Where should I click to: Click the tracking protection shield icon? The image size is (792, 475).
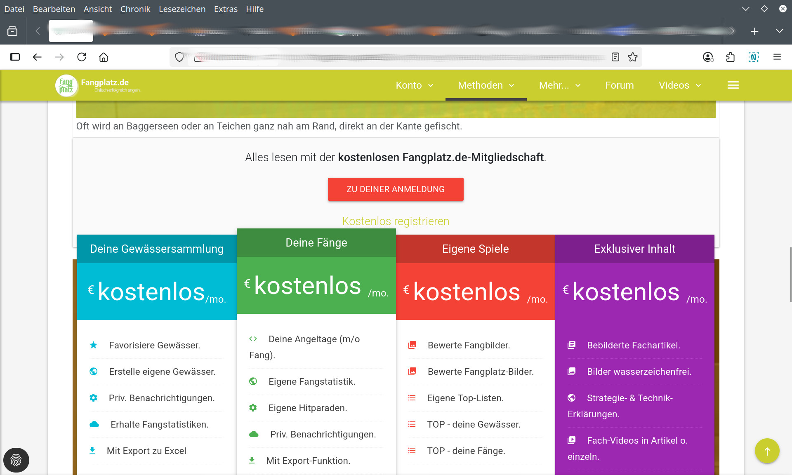179,57
